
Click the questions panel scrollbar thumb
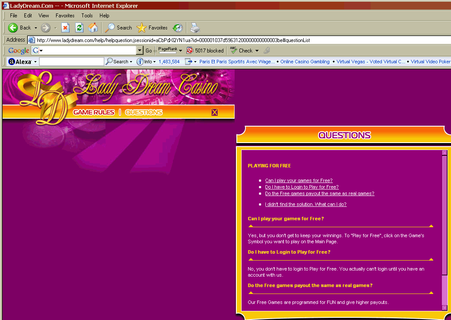[x=444, y=216]
